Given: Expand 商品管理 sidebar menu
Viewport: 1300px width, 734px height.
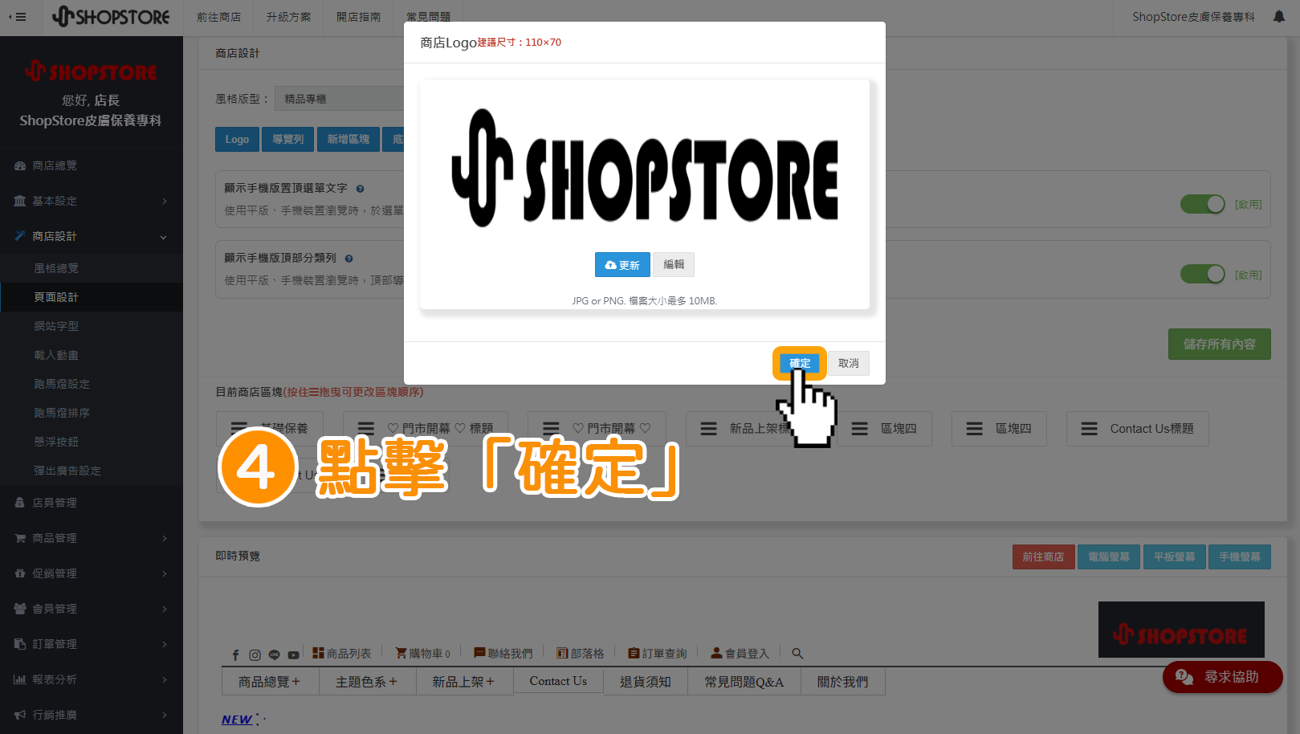Looking at the screenshot, I should pyautogui.click(x=91, y=538).
